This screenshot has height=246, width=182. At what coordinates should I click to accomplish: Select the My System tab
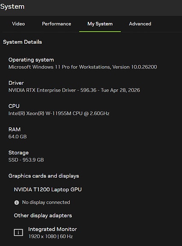pyautogui.click(x=100, y=24)
